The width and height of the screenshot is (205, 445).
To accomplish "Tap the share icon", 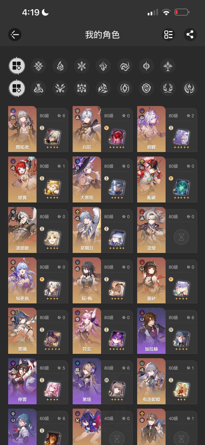I will tap(190, 35).
